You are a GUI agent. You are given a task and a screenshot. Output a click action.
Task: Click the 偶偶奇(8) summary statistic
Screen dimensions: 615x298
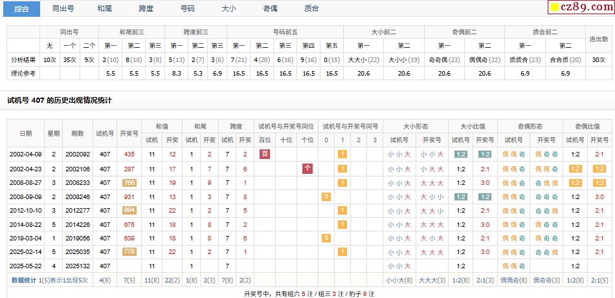pyautogui.click(x=514, y=280)
